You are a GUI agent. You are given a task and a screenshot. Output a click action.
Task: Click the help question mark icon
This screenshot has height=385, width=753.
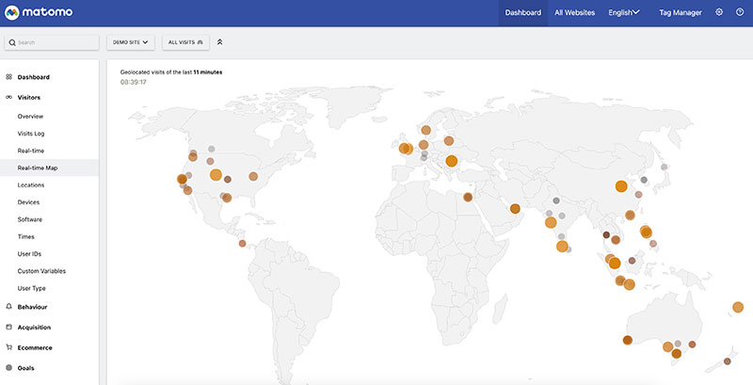[739, 12]
